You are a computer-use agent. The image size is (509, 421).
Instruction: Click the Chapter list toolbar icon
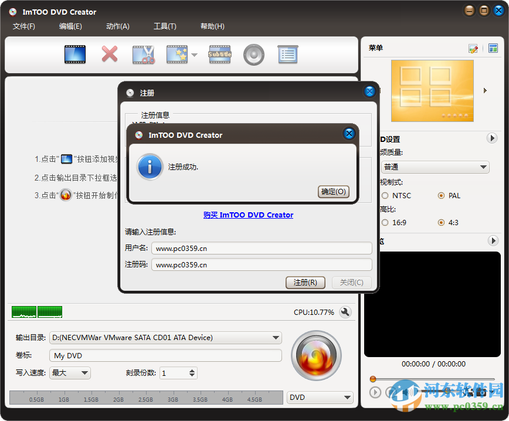pyautogui.click(x=288, y=54)
